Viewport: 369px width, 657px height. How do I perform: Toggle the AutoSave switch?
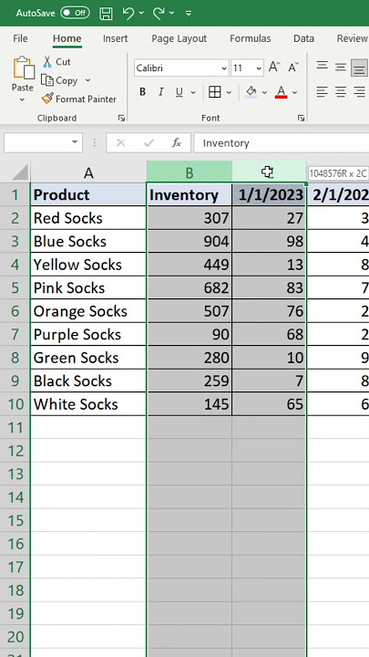click(x=75, y=13)
